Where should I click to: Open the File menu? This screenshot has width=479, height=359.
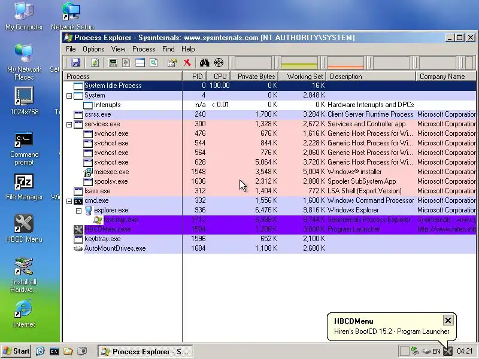tap(71, 49)
